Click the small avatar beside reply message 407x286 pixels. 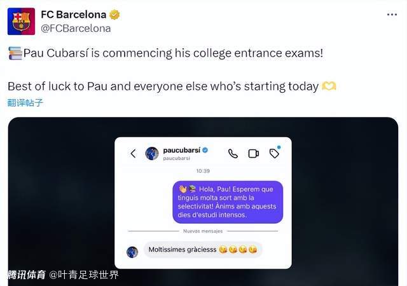(132, 252)
